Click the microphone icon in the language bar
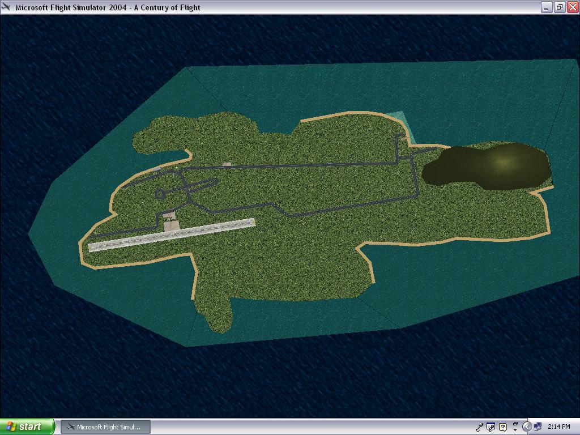The image size is (580, 435). [480, 427]
